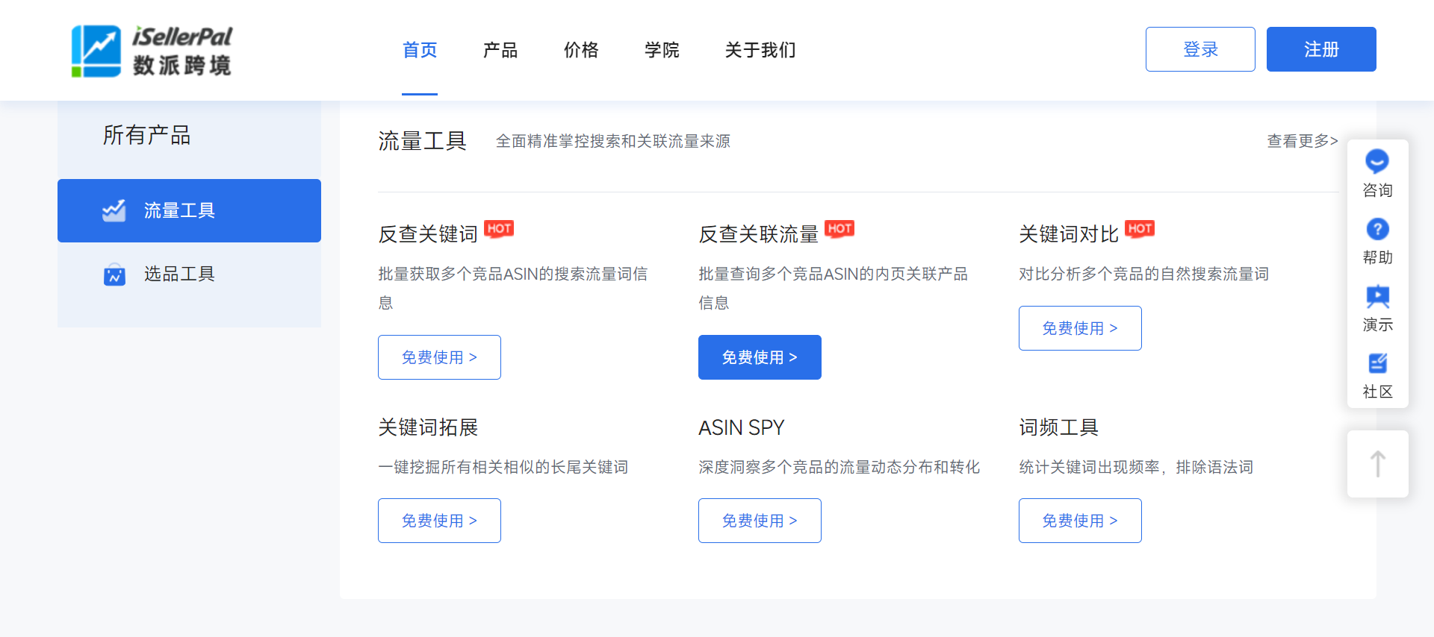Click the 流量工具 section heading
Screen dimensions: 1434x637
pyautogui.click(x=423, y=141)
